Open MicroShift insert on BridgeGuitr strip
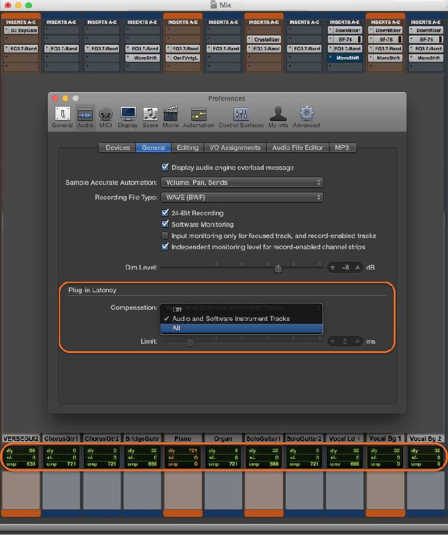This screenshot has width=448, height=535. point(142,58)
